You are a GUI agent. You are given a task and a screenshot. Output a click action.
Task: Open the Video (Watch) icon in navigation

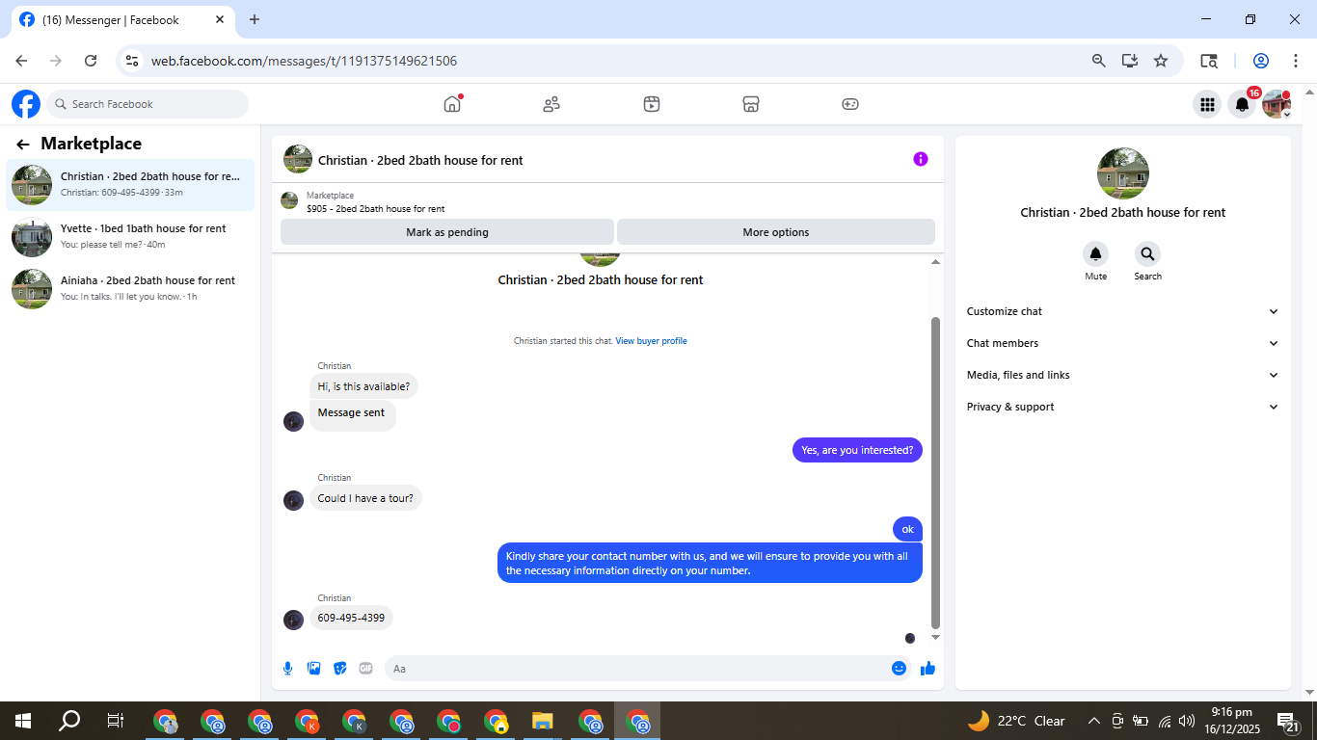[652, 104]
